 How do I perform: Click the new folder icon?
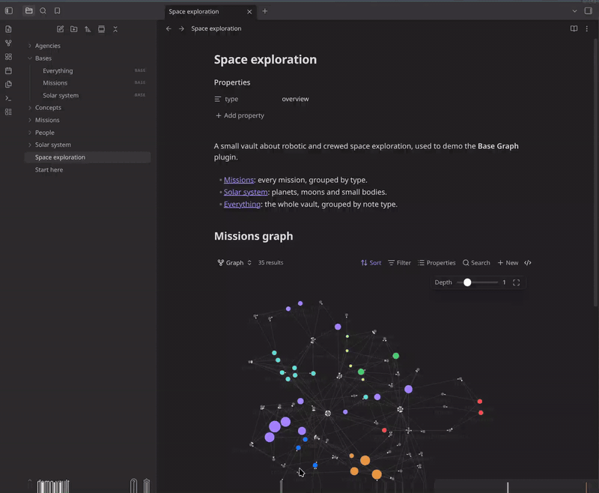[x=73, y=29]
